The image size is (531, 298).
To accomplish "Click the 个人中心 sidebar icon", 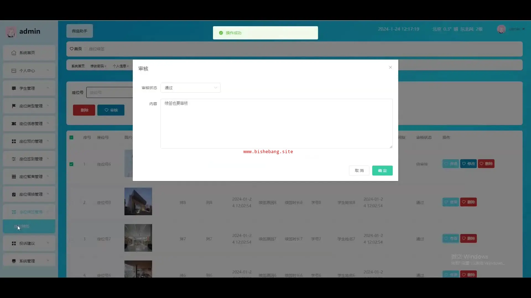I will click(x=14, y=71).
